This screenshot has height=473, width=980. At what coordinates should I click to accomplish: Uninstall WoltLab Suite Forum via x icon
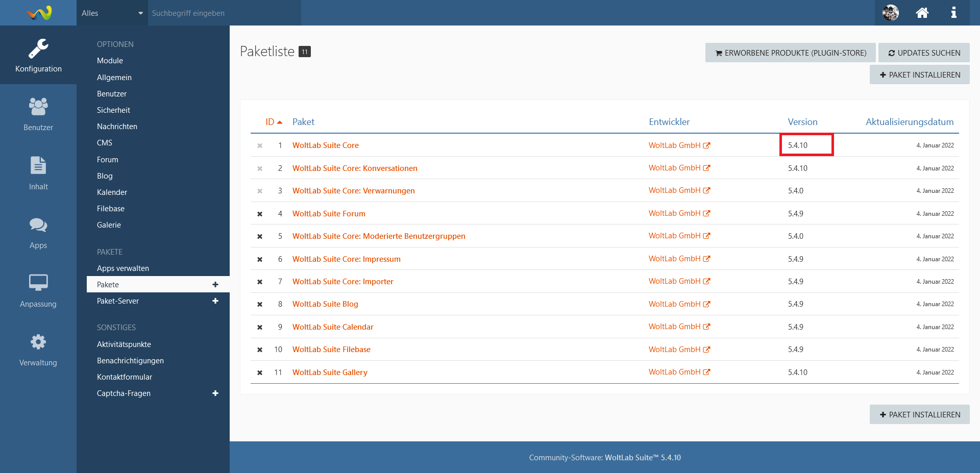(x=260, y=214)
